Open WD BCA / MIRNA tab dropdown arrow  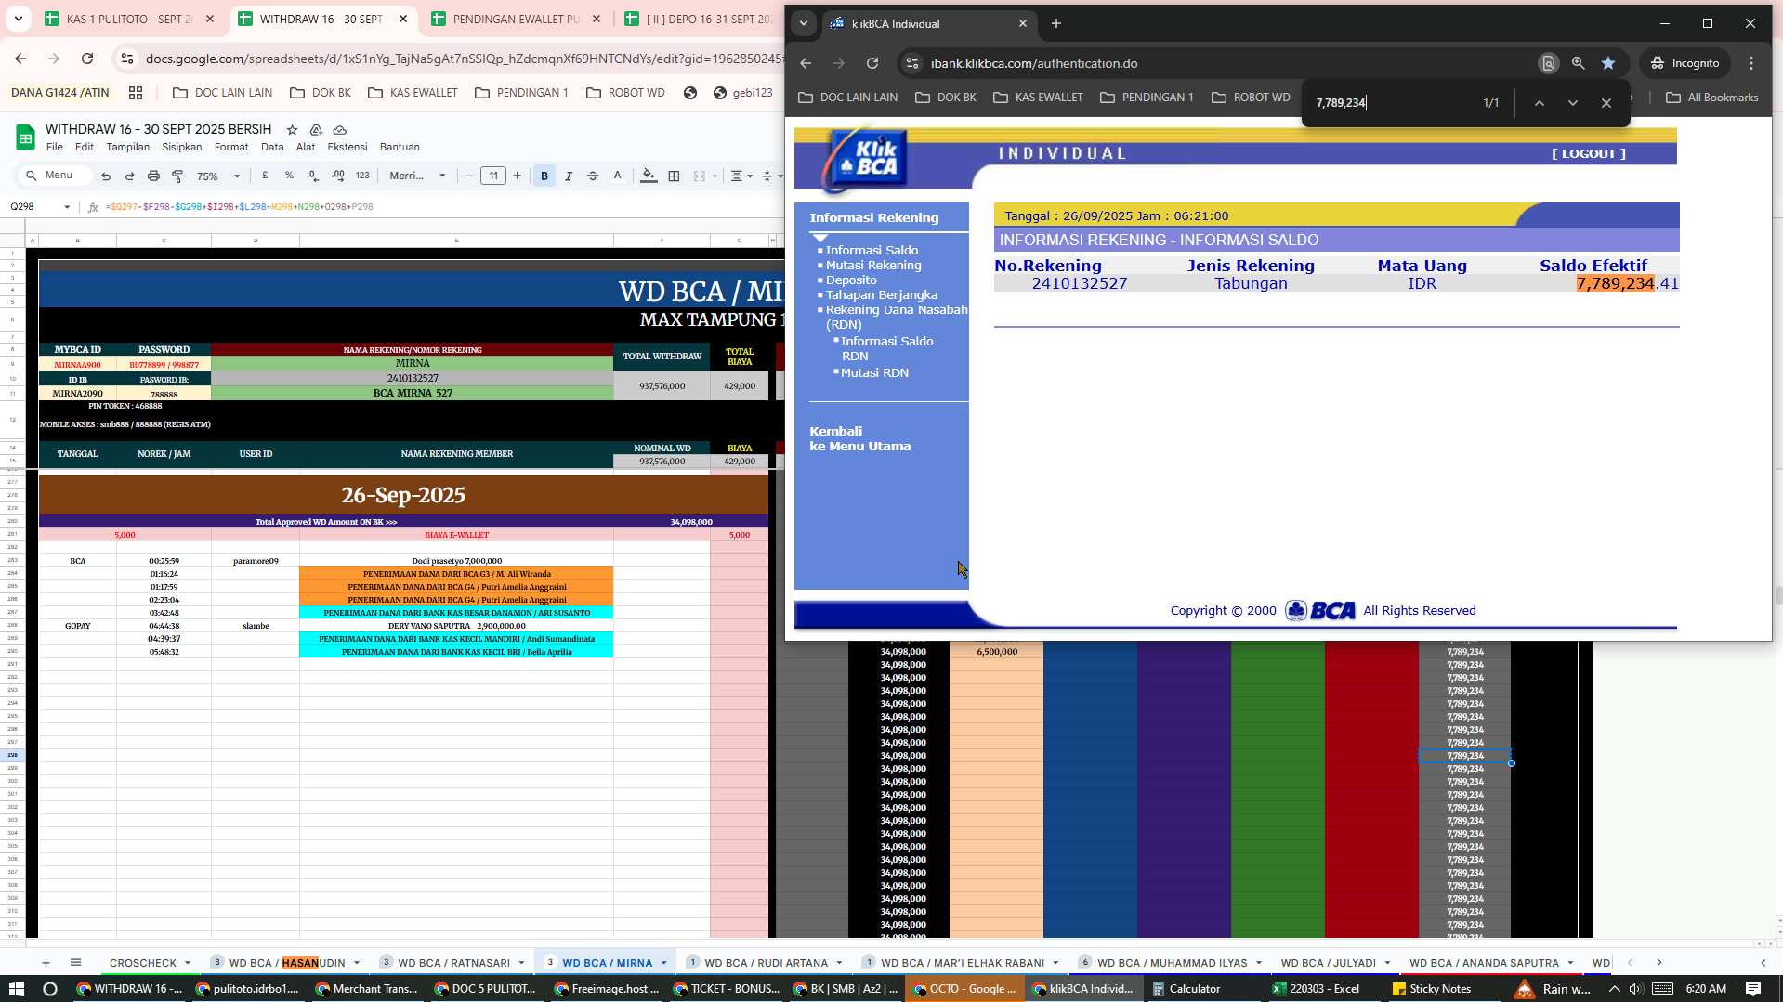[664, 963]
